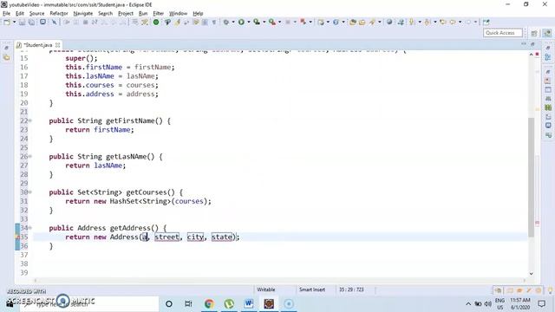Click the street parameter placeholder on line 35
Image resolution: width=555 pixels, height=312 pixels.
coord(166,237)
